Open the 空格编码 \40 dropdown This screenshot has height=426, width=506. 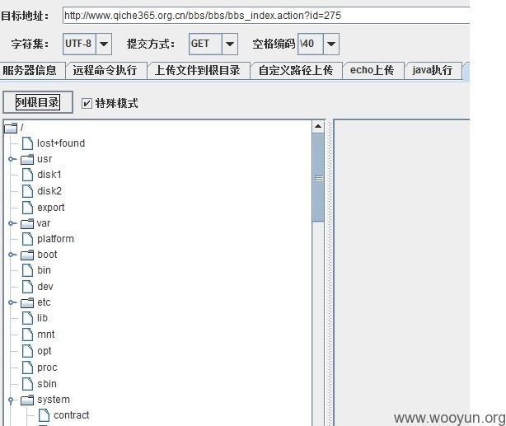[x=331, y=44]
